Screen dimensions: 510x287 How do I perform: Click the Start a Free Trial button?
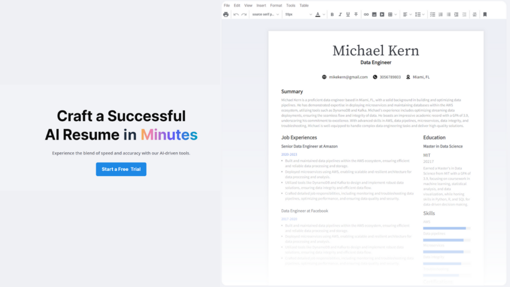coord(121,169)
